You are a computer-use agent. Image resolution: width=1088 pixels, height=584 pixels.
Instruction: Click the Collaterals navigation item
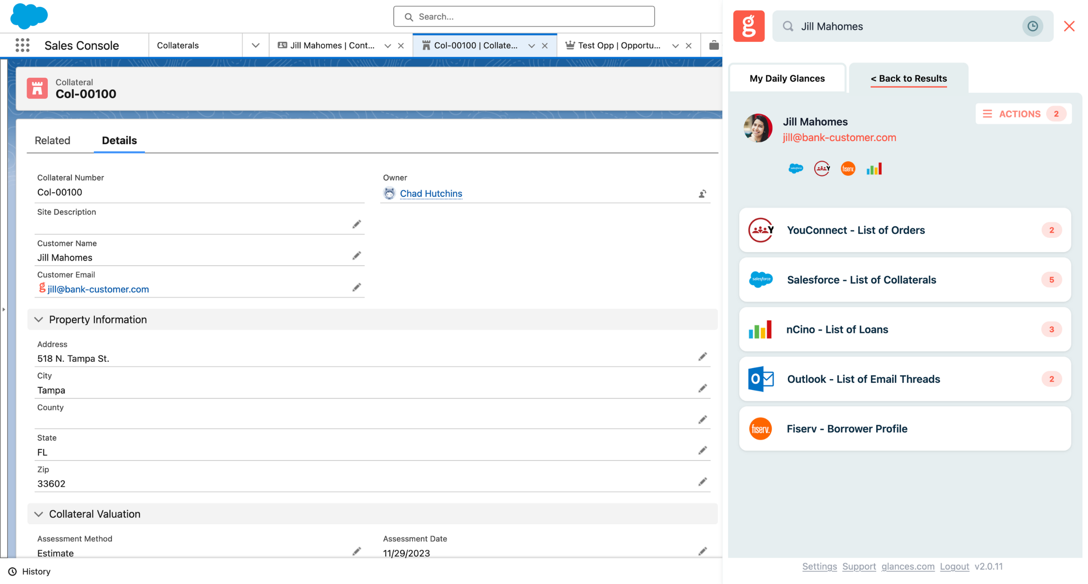pos(178,45)
